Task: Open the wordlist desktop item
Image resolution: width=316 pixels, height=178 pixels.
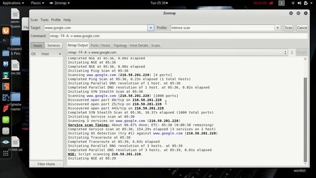Action: (x=300, y=171)
